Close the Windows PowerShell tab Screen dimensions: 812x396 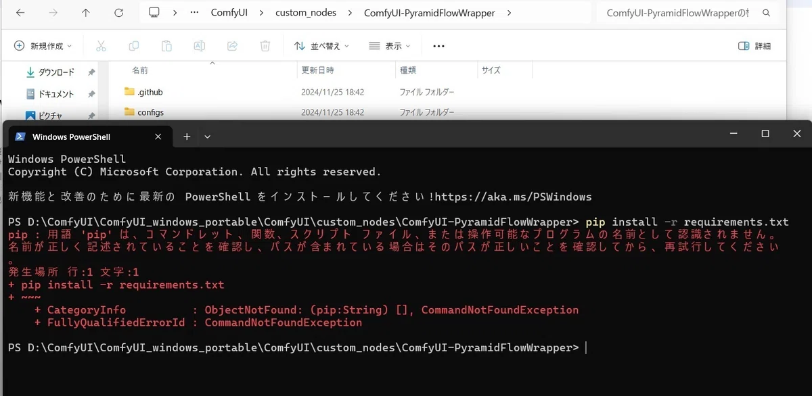click(x=158, y=137)
